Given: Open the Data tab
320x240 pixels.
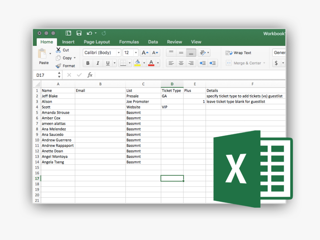Looking at the screenshot, I should 153,42.
